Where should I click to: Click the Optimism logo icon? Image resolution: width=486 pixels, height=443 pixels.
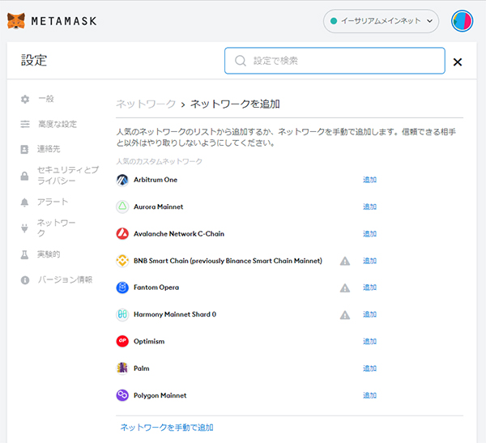click(x=122, y=341)
